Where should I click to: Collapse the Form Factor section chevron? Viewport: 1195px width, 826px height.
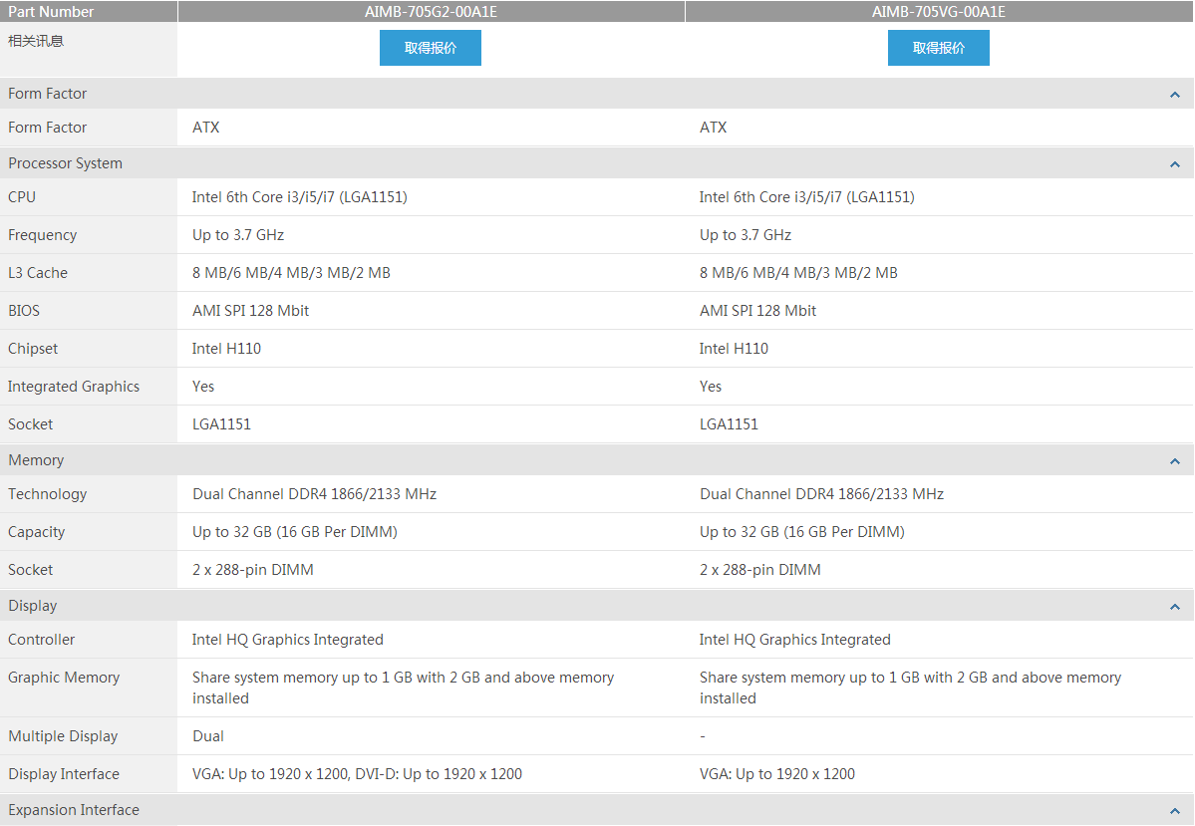click(1174, 95)
